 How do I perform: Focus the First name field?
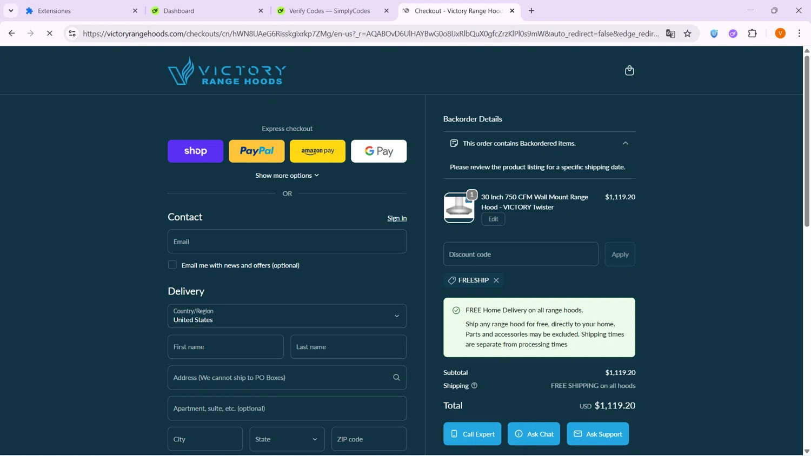point(225,347)
